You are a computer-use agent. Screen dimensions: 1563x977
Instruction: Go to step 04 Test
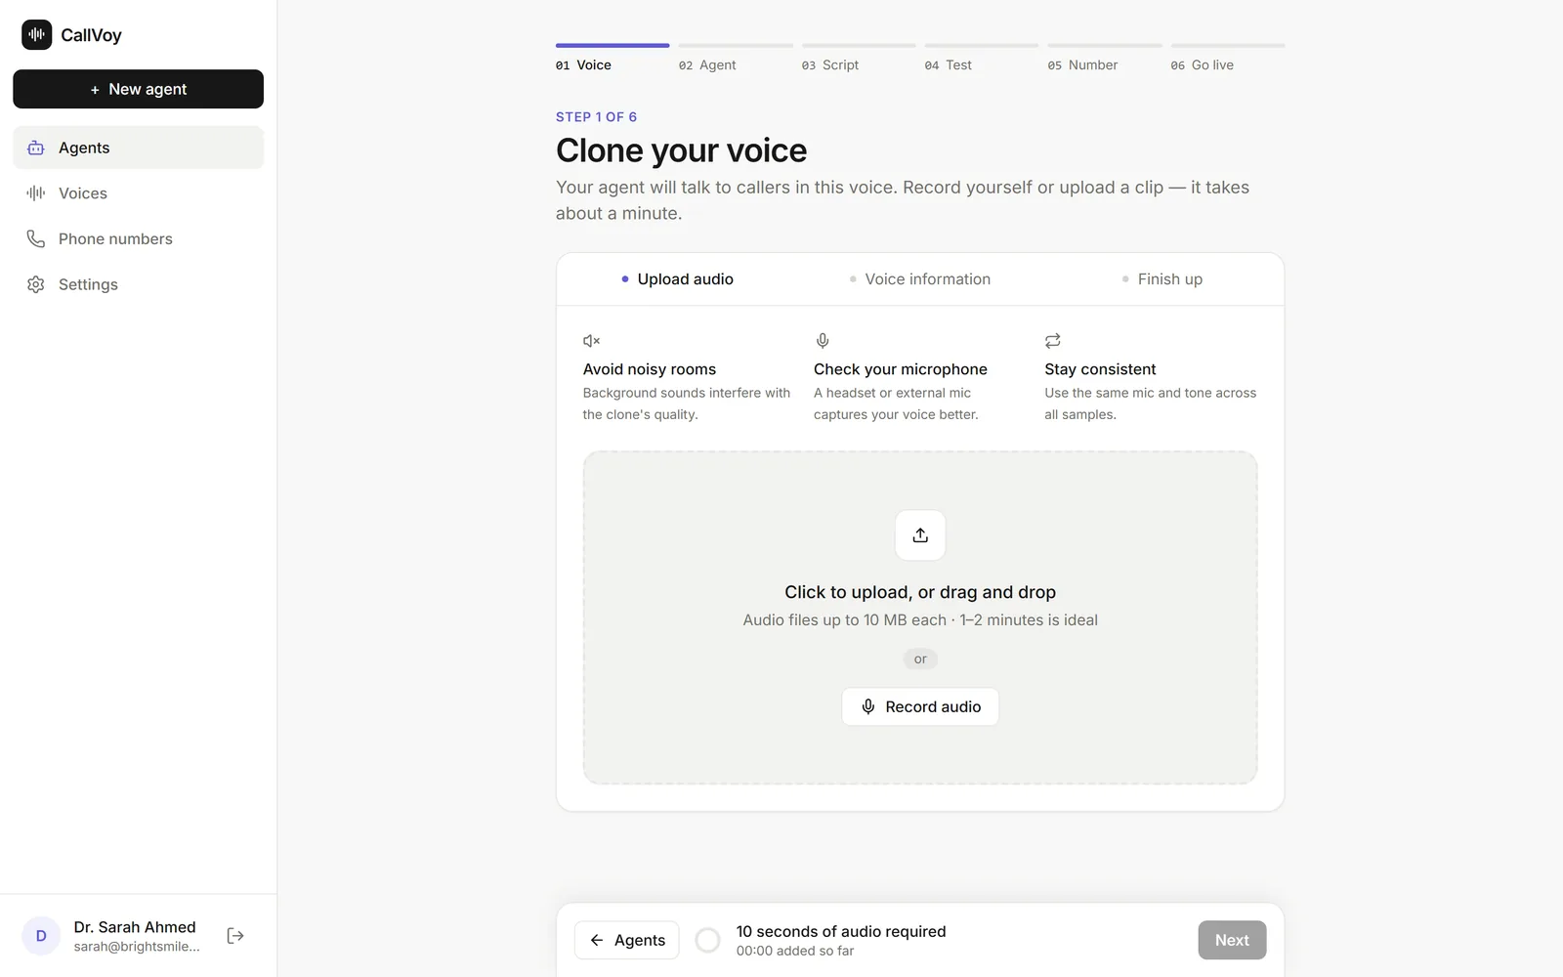982,59
